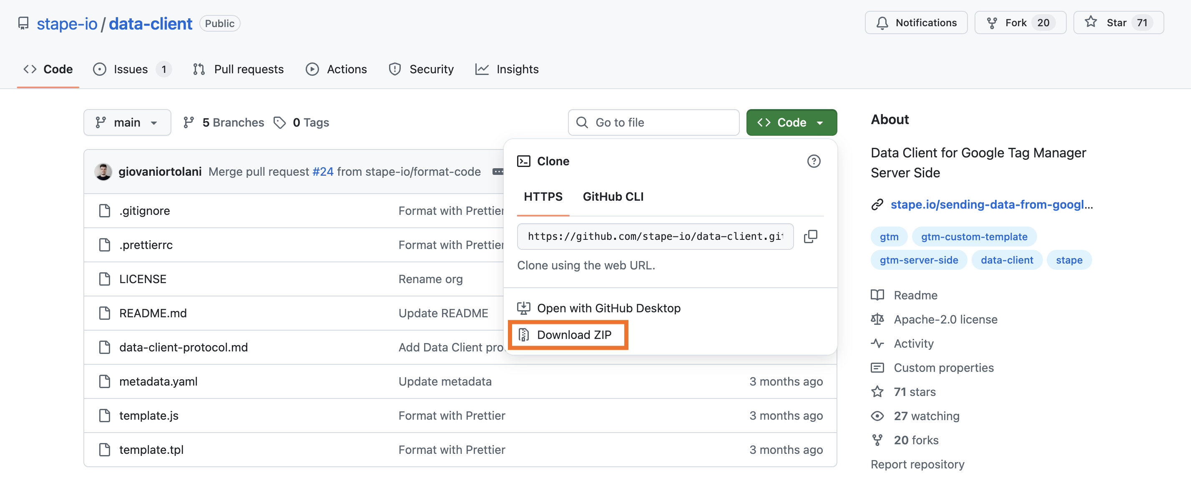Open the template.js file

pos(148,416)
